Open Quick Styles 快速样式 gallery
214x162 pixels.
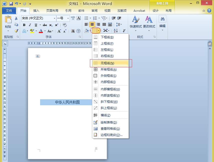pos(136,23)
